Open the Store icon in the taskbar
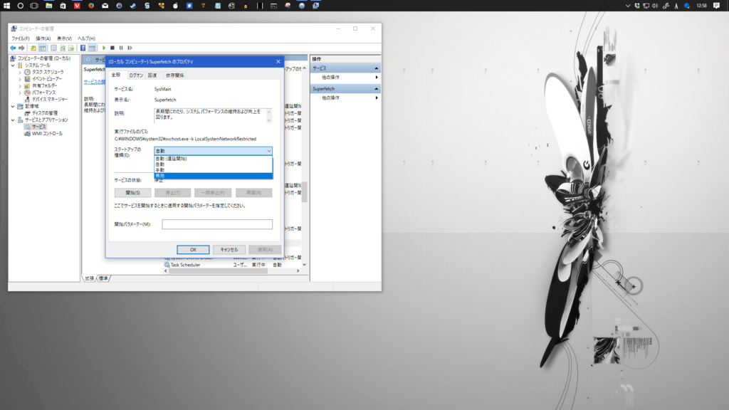This screenshot has height=410, width=729. [63, 6]
